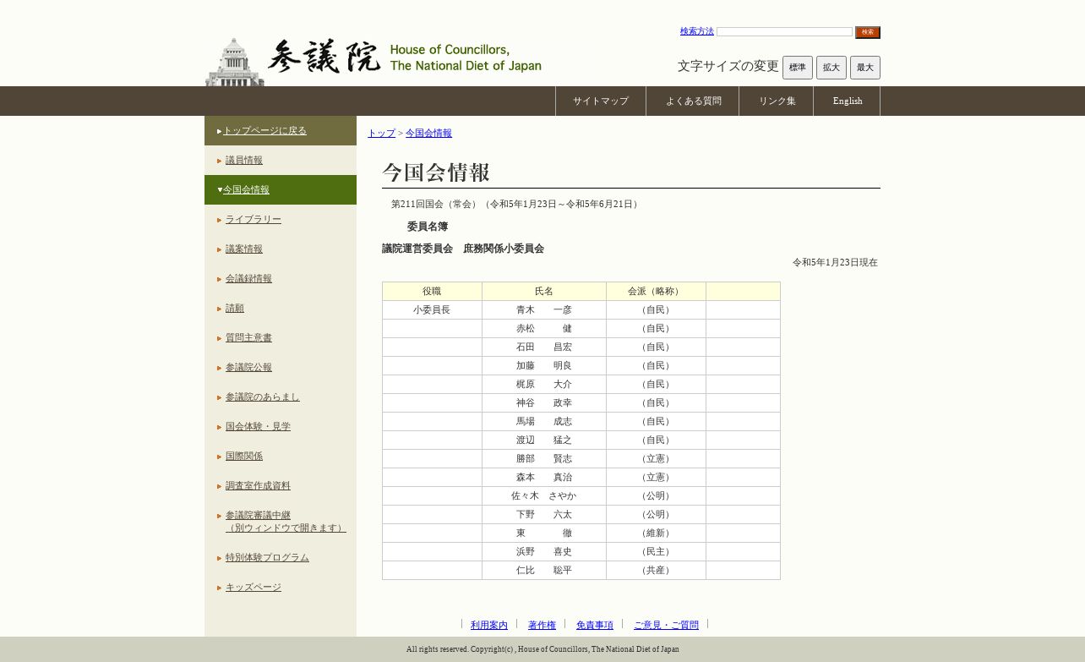The width and height of the screenshot is (1085, 662).
Task: Switch to the English site
Action: coord(847,101)
